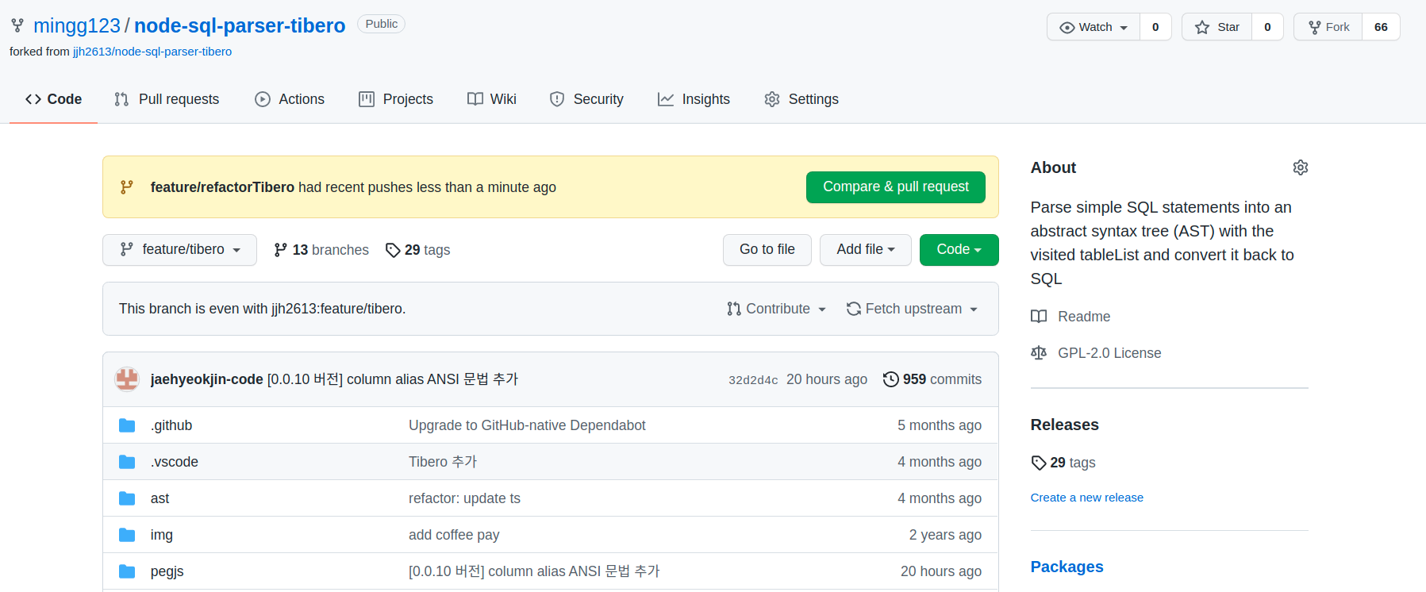The height and width of the screenshot is (592, 1426).
Task: Click '2 years ago' for img row
Action: [945, 535]
